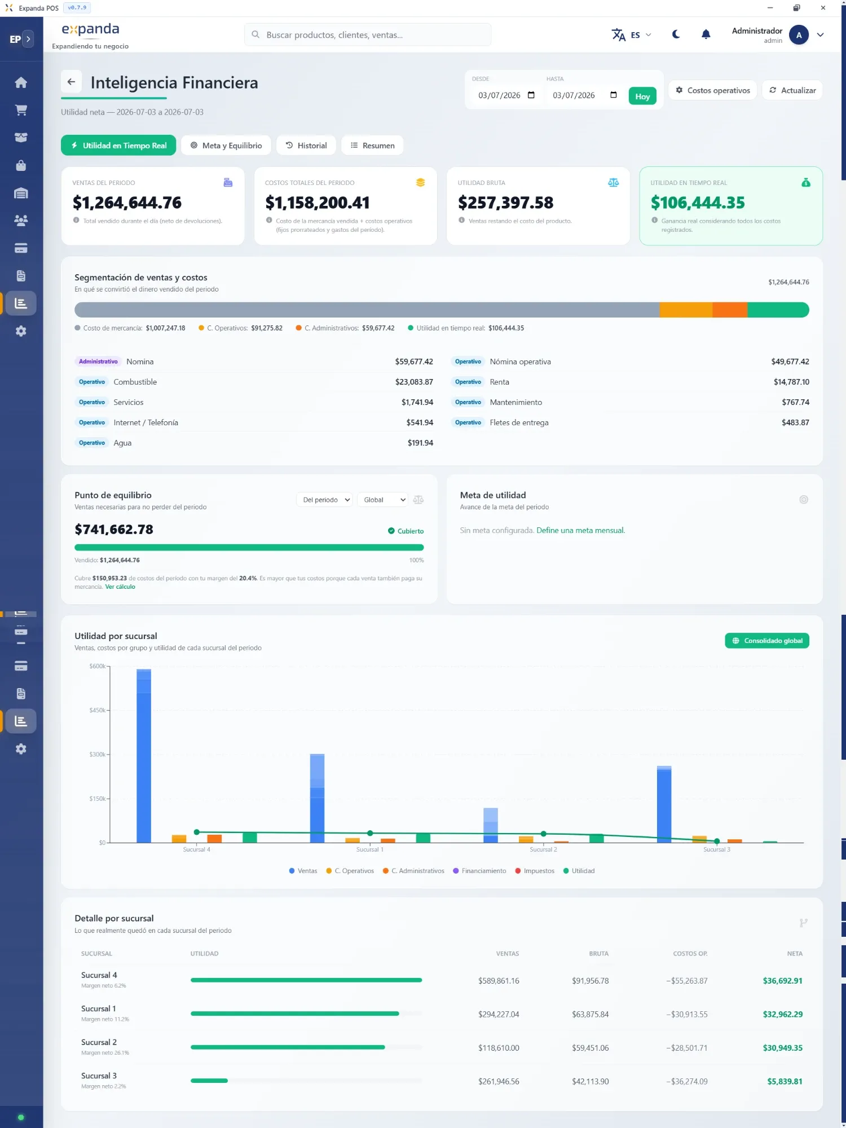Click the back arrow beside Inteligencia Financiera
The image size is (846, 1128).
[71, 82]
